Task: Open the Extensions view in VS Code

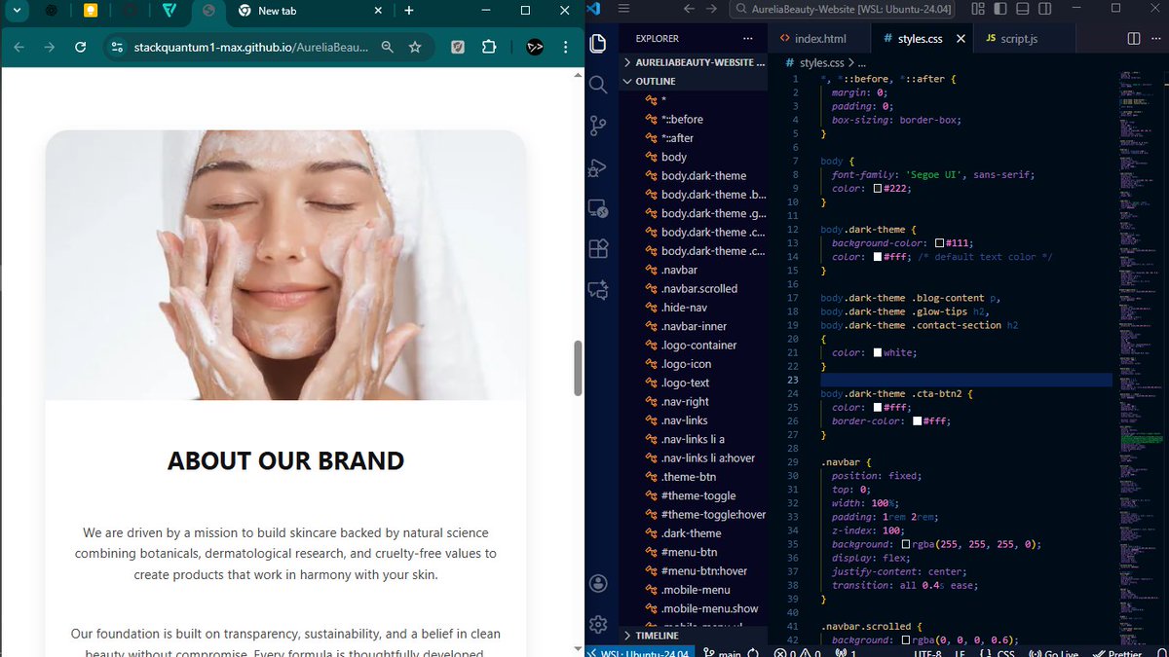Action: click(x=598, y=249)
